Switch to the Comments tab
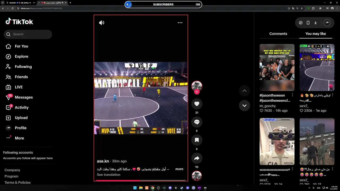This screenshot has width=340, height=191. tap(278, 34)
